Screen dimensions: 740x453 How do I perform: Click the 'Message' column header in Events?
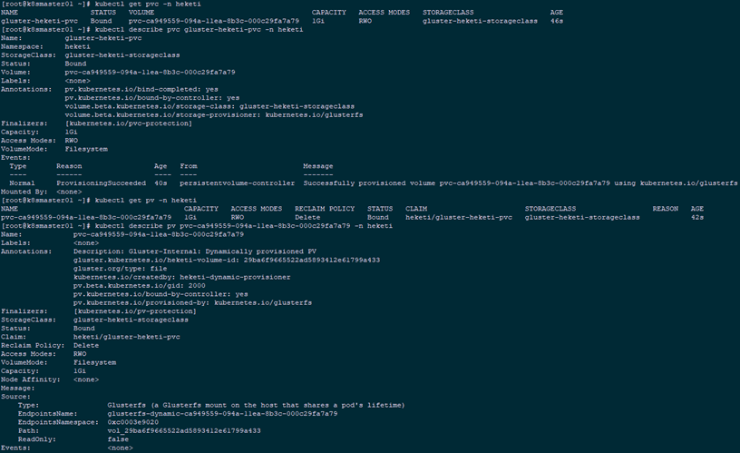(318, 166)
